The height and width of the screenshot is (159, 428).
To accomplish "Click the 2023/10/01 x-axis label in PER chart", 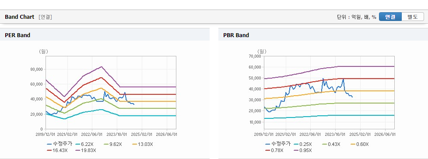I will tap(117, 135).
